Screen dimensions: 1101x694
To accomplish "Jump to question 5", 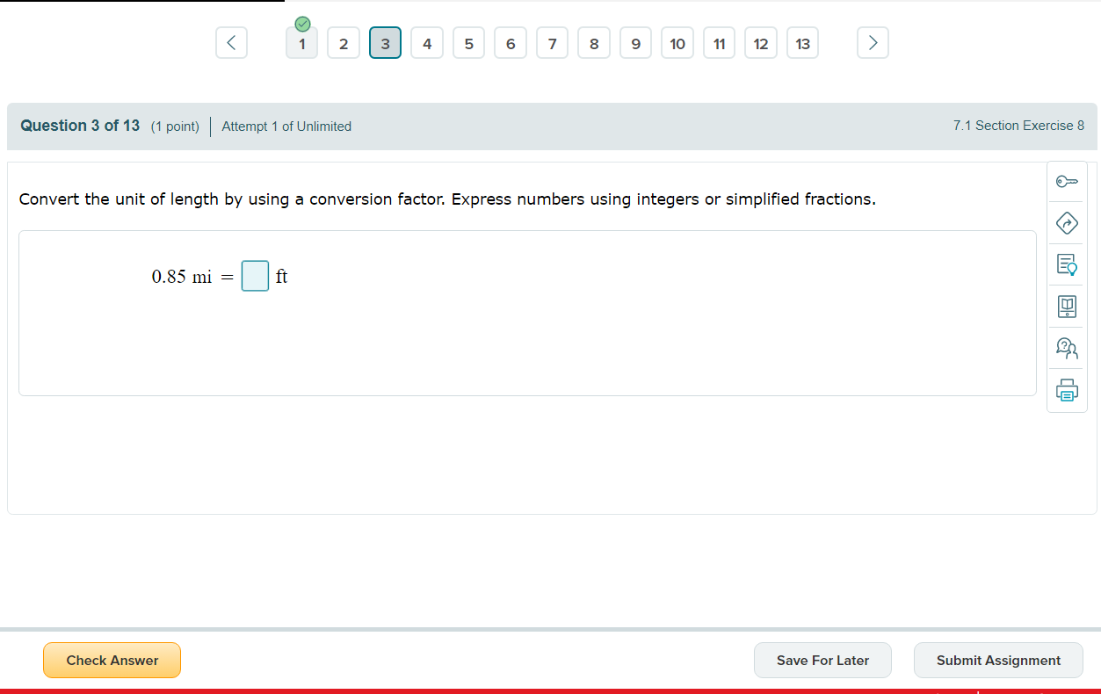I will (x=469, y=43).
